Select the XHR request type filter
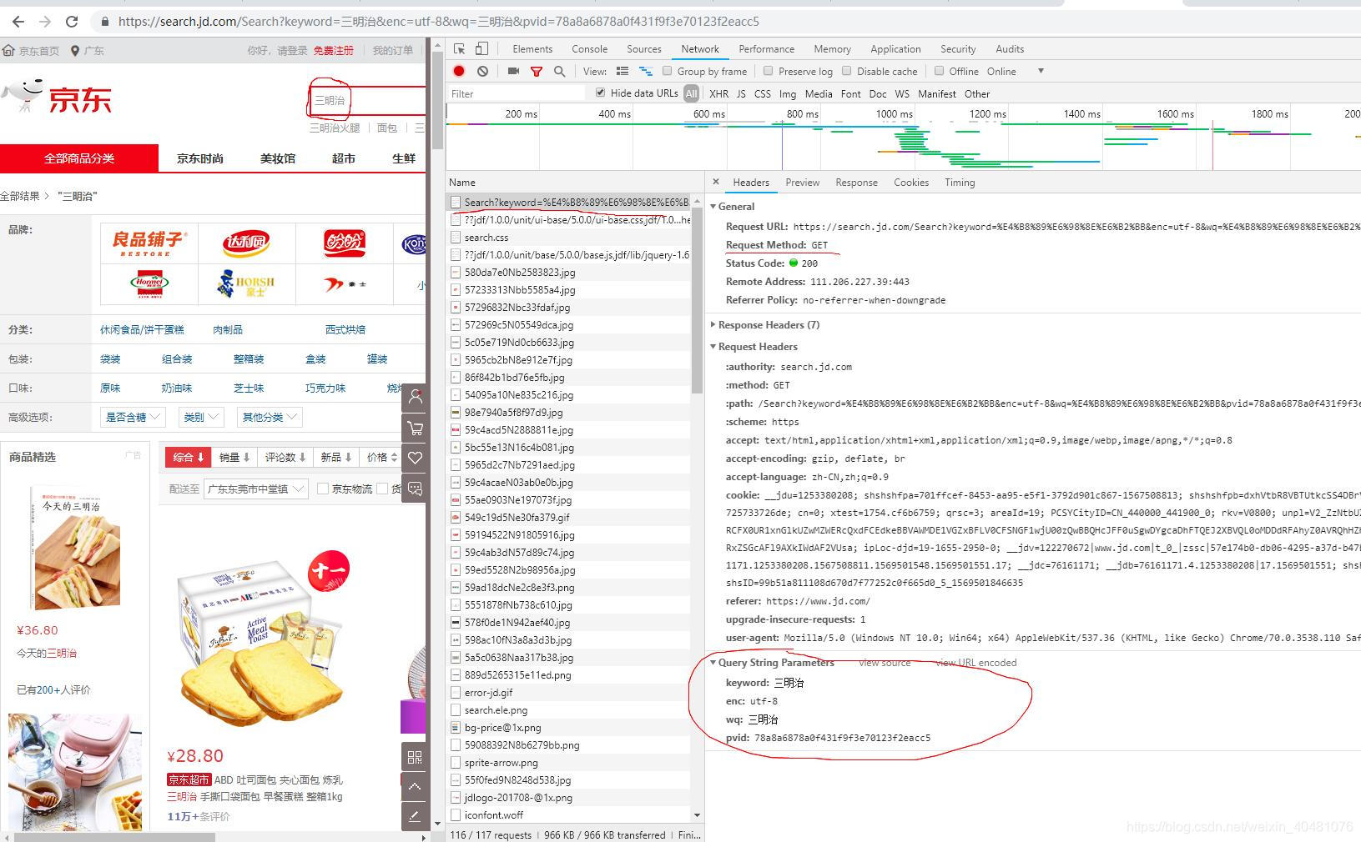Viewport: 1361px width, 842px height. tap(718, 93)
